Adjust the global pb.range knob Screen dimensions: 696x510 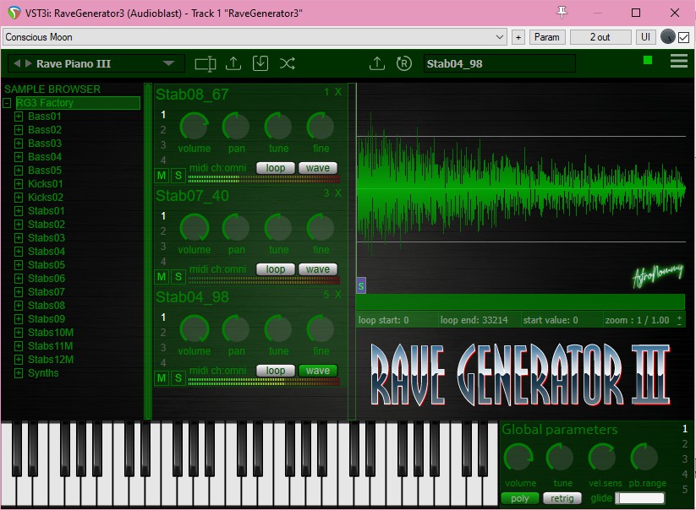coord(644,458)
